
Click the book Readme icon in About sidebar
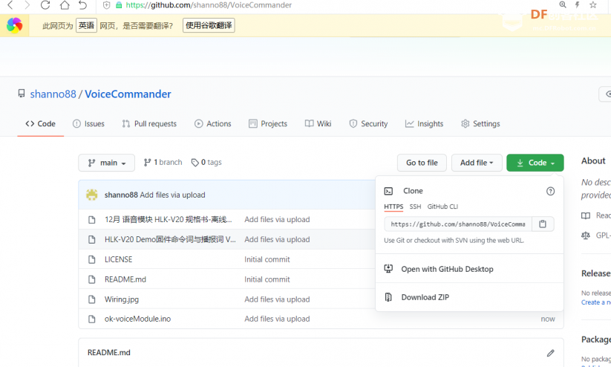click(x=586, y=215)
